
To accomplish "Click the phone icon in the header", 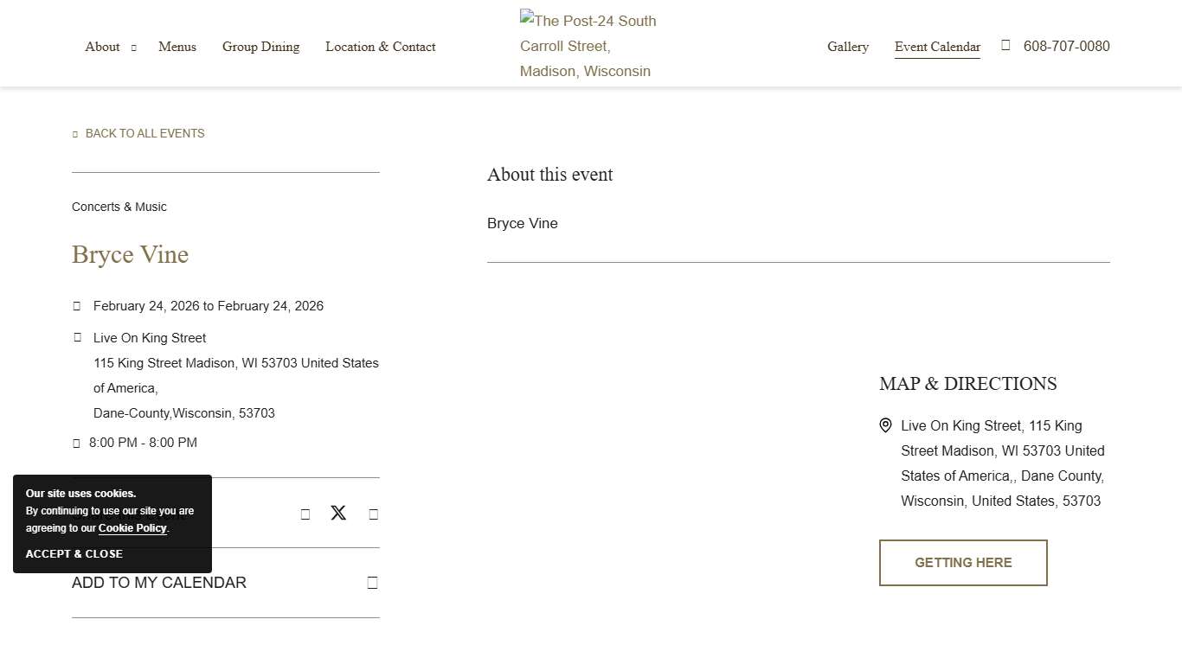I will (x=1005, y=45).
